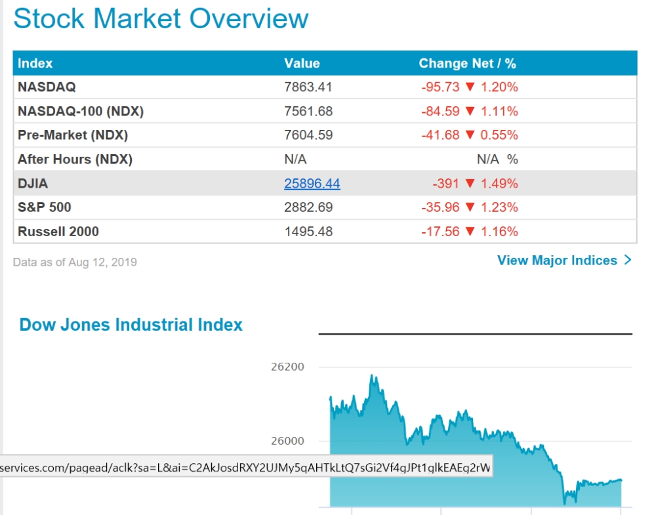
Task: Click the NASDAQ net change -95.73
Action: [440, 87]
